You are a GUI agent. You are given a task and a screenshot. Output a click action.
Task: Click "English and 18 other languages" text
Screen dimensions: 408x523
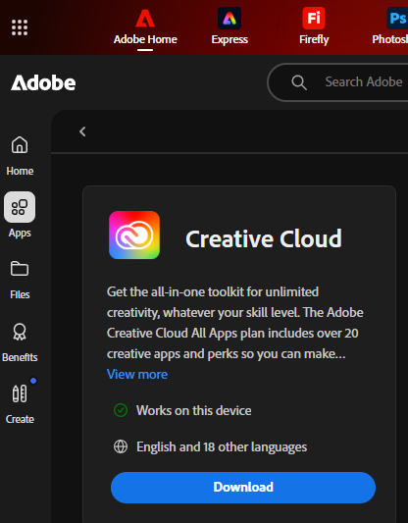click(222, 446)
